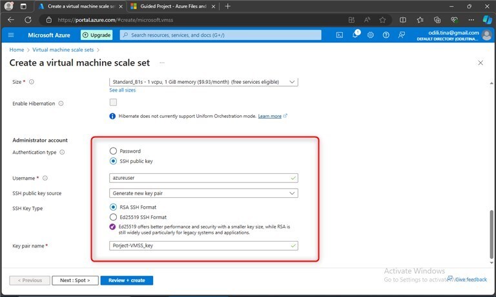
Task: Click Review + create button
Action: [127, 280]
